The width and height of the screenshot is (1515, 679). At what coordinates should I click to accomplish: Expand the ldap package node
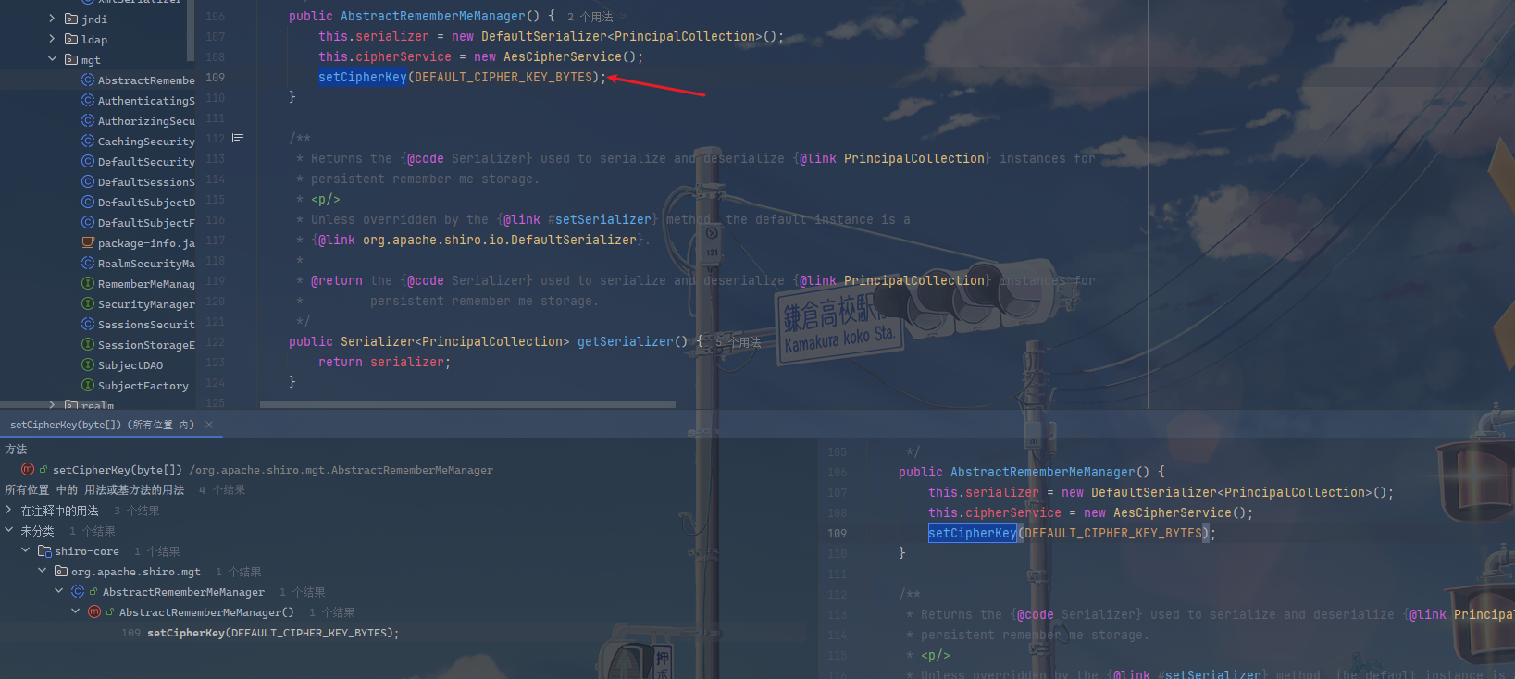[x=52, y=40]
